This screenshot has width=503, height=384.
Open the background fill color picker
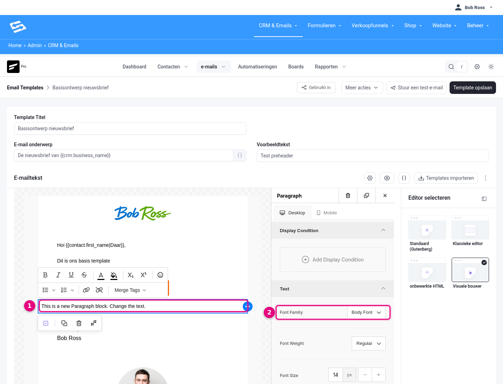[114, 275]
